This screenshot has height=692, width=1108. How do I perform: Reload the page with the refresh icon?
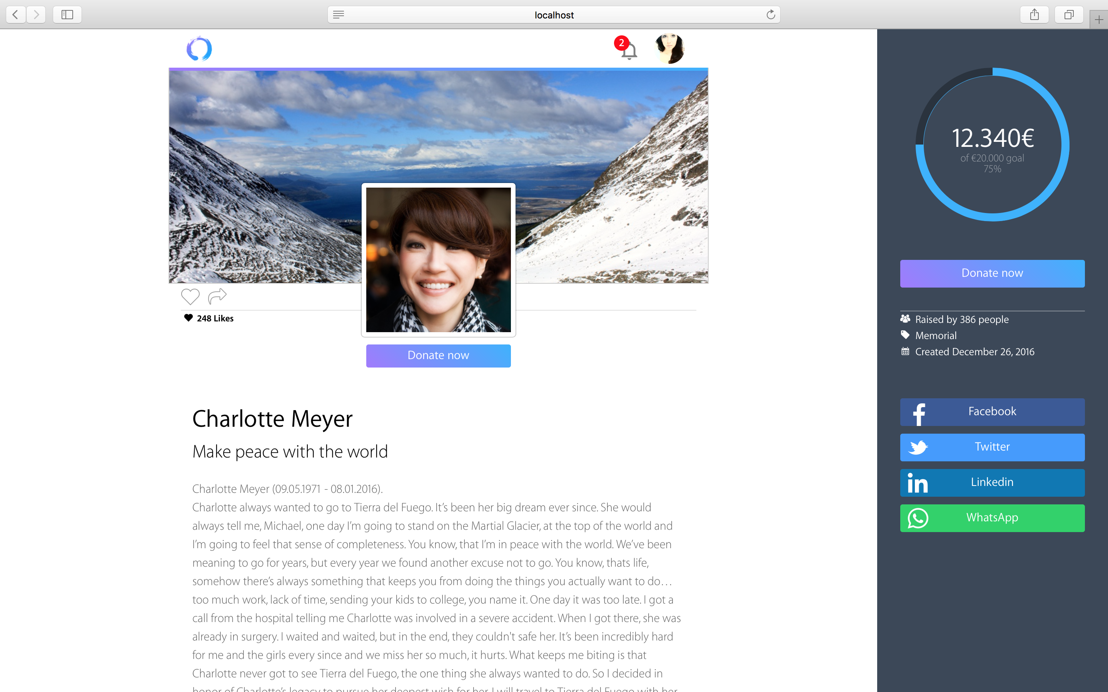pyautogui.click(x=771, y=15)
